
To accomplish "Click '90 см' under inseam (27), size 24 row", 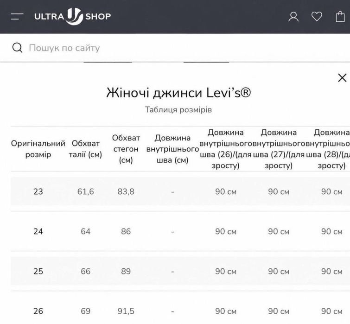I will (x=279, y=231).
